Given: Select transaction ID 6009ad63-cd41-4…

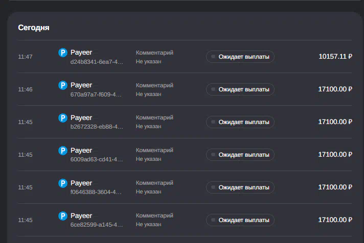Looking at the screenshot, I should click(x=97, y=159).
